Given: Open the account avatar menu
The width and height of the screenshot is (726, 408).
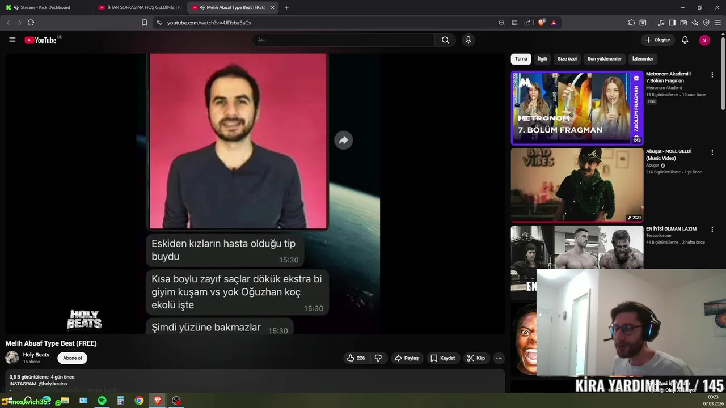Looking at the screenshot, I should coord(704,40).
